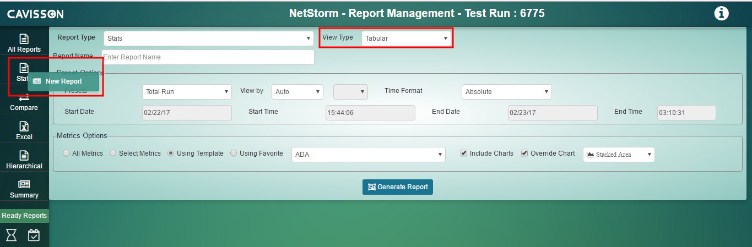Screen dimensions: 752x247
Task: Open the View by Auto dropdown
Action: (297, 92)
